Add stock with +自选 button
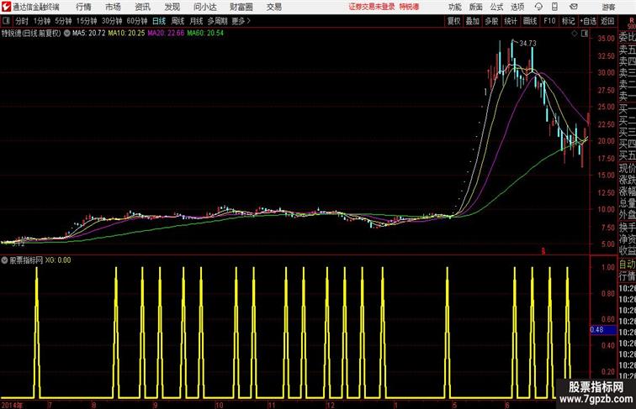The width and height of the screenshot is (636, 409). (588, 21)
